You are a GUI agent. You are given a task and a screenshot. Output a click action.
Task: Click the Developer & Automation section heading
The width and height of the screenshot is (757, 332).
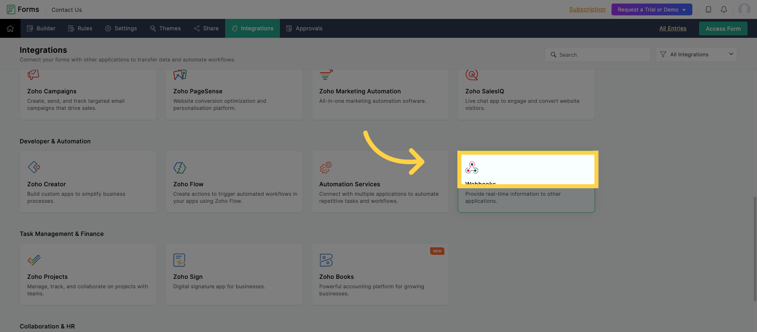click(55, 141)
